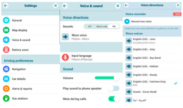183x108 pixels.
Task: Preview the English (US) - Jane voice icon
Action: pyautogui.click(x=129, y=41)
